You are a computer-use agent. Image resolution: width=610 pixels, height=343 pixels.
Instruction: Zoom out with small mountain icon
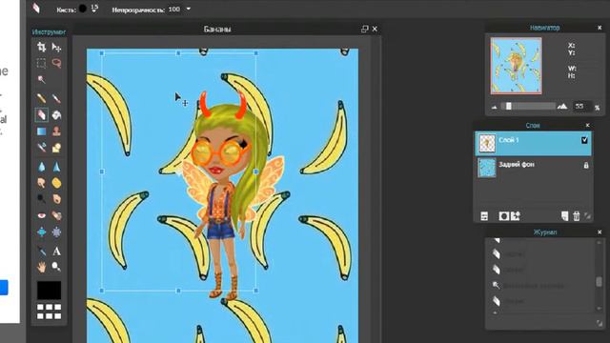[x=494, y=108]
